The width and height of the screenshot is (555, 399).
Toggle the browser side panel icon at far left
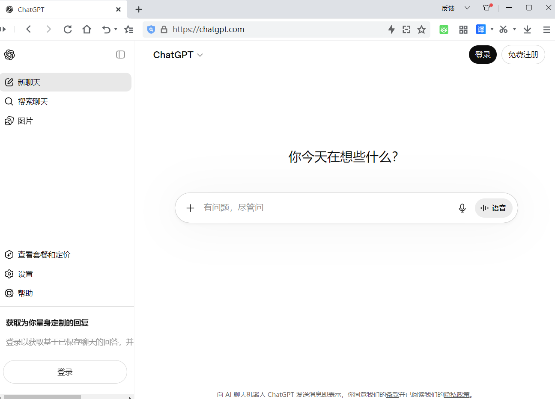[x=3, y=29]
